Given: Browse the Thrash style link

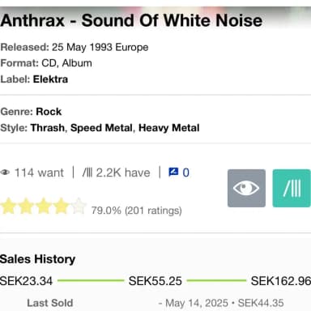Looking at the screenshot, I should [x=48, y=128].
